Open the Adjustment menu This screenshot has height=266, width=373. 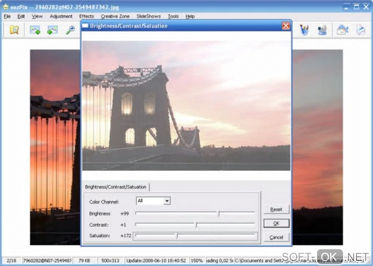click(x=61, y=16)
